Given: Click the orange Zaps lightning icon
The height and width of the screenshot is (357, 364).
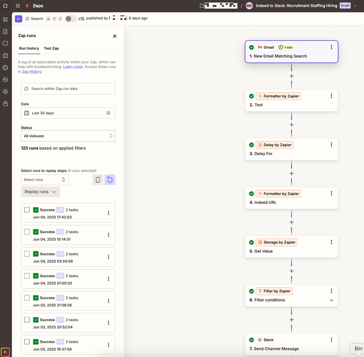Looking at the screenshot, I should (x=27, y=6).
